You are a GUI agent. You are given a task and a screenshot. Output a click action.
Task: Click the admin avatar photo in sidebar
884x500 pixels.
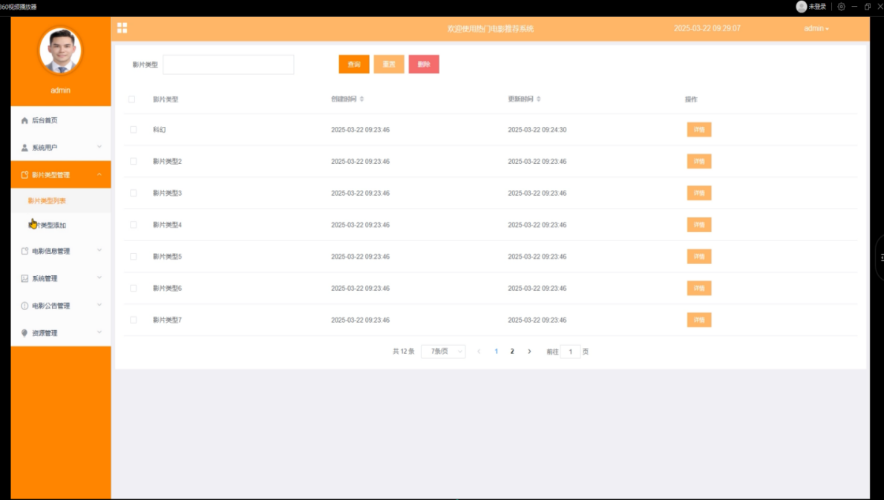pos(60,50)
